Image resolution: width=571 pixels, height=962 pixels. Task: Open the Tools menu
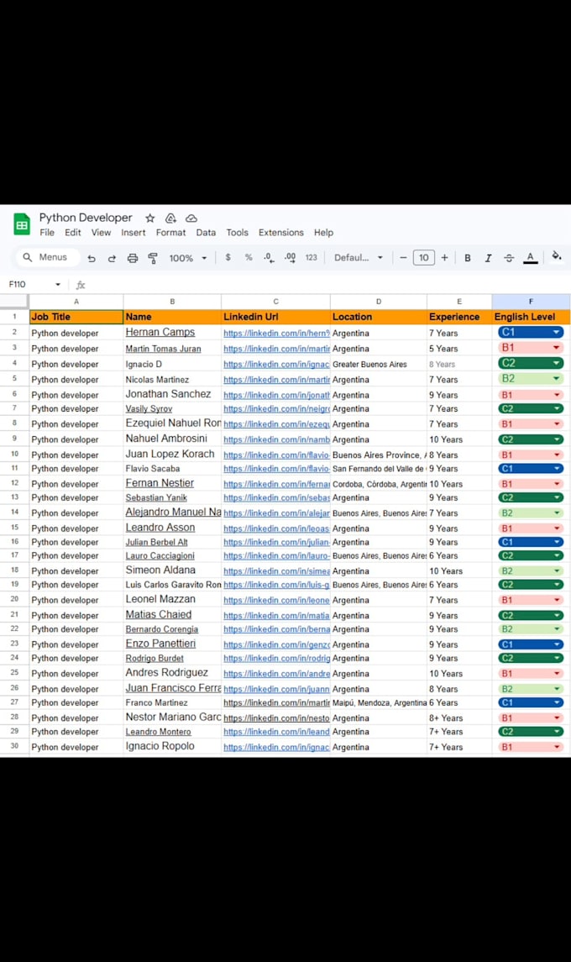pyautogui.click(x=237, y=233)
